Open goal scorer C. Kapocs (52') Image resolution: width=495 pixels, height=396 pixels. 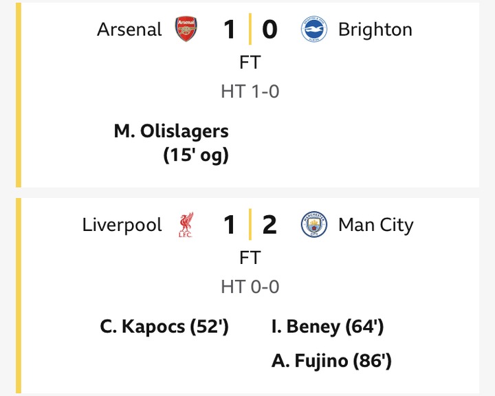(x=164, y=327)
